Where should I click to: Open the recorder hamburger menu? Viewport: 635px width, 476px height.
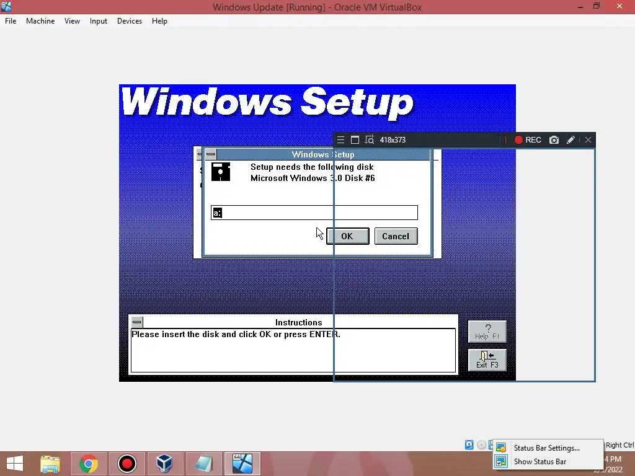[x=340, y=140]
